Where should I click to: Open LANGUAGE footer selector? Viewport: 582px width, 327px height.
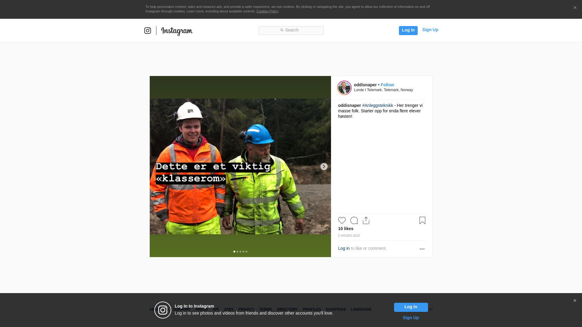(x=361, y=309)
